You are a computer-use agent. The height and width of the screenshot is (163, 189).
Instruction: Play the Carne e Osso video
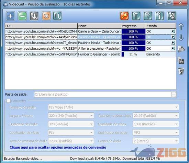click(173, 32)
